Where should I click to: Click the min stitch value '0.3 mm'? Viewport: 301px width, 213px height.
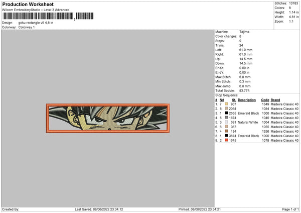pyautogui.click(x=245, y=81)
